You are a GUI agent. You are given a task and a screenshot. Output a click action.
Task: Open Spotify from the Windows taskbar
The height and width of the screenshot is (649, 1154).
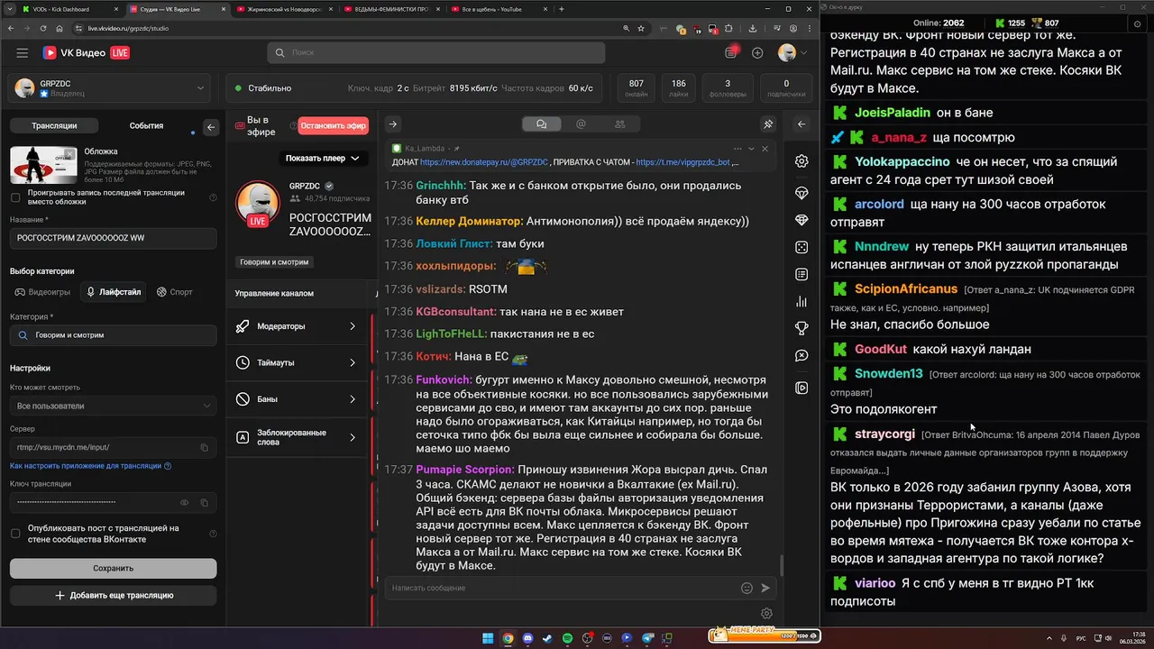pos(567,638)
